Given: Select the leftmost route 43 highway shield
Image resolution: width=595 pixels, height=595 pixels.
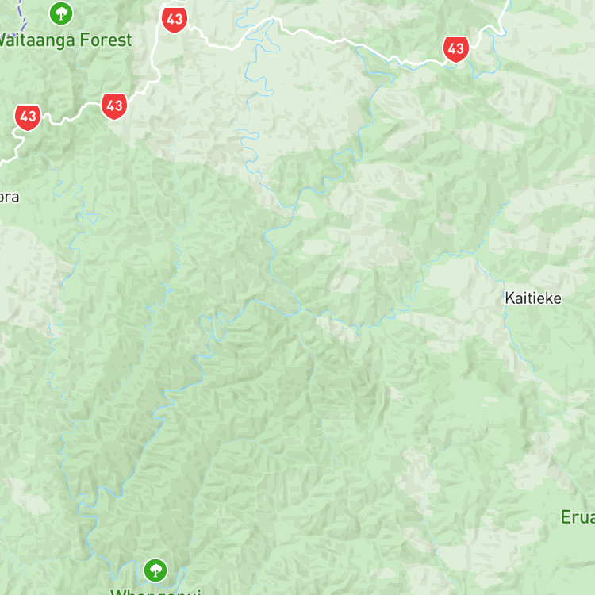Looking at the screenshot, I should (28, 117).
